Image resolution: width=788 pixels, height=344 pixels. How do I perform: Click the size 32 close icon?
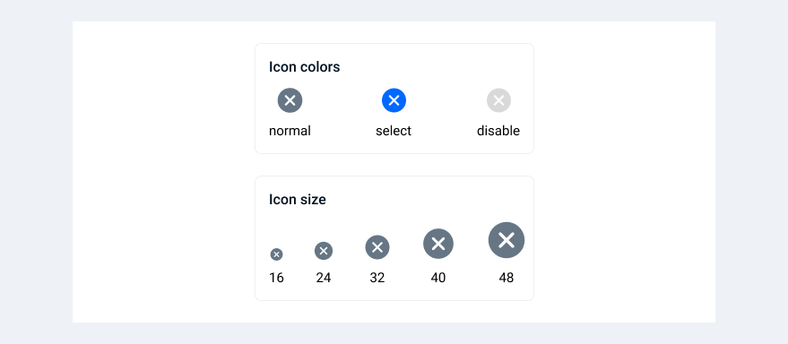[377, 247]
